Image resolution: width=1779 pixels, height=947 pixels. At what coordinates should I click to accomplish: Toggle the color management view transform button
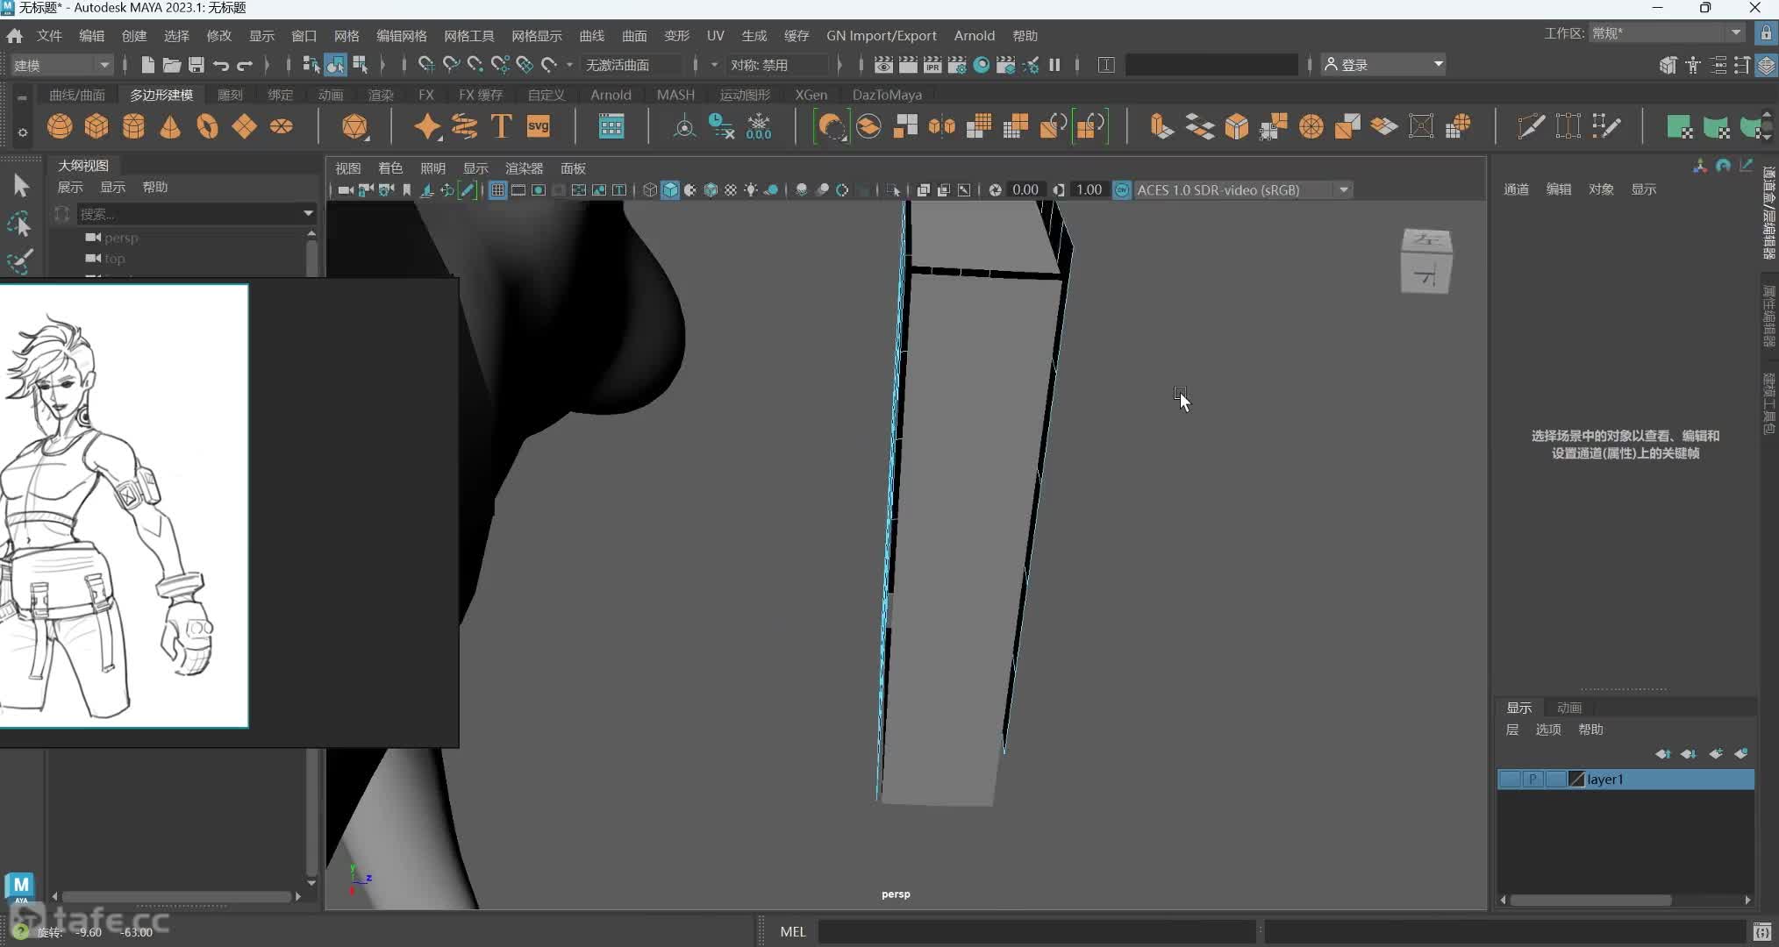coord(1122,190)
